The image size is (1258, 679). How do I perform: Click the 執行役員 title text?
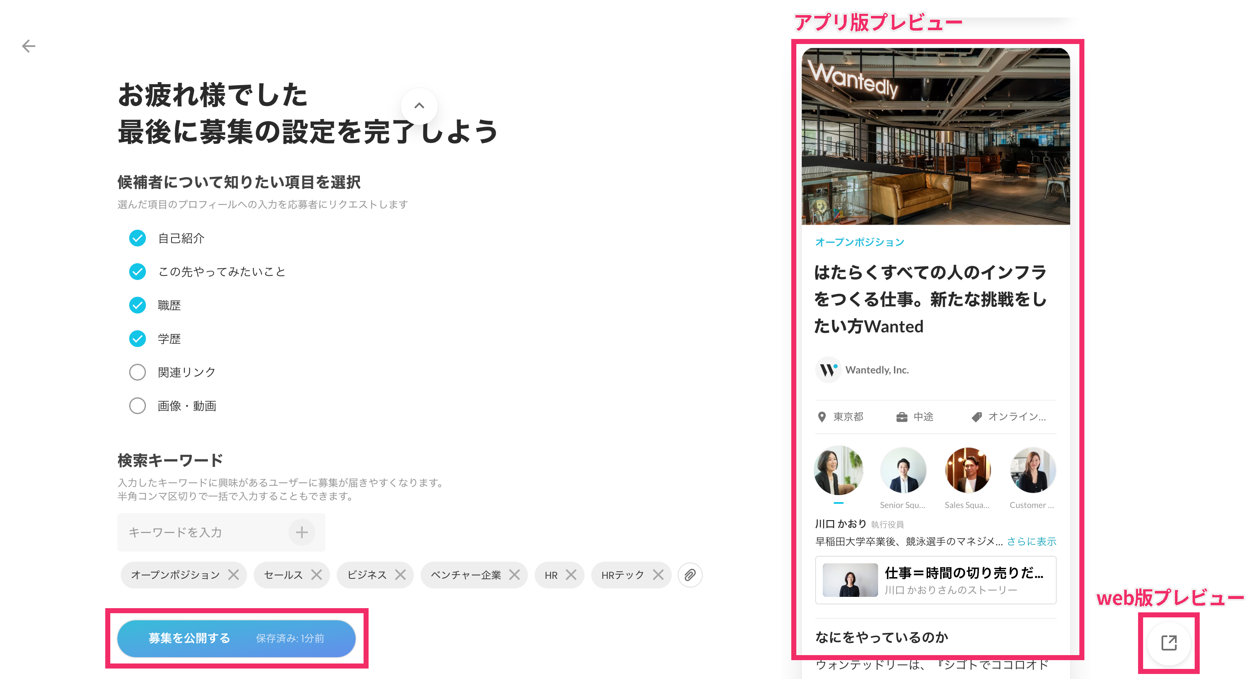[x=887, y=524]
